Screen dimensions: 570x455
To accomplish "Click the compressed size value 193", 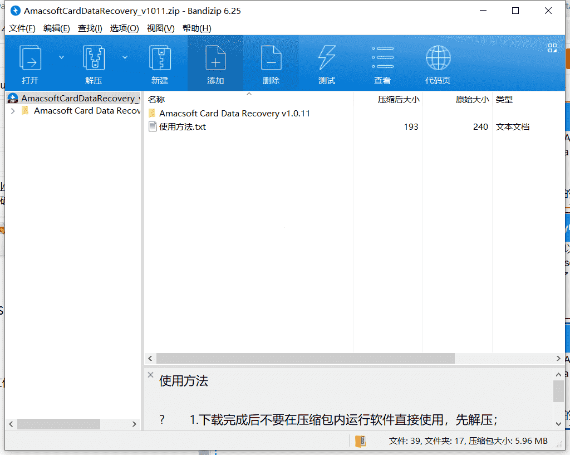I will 411,127.
